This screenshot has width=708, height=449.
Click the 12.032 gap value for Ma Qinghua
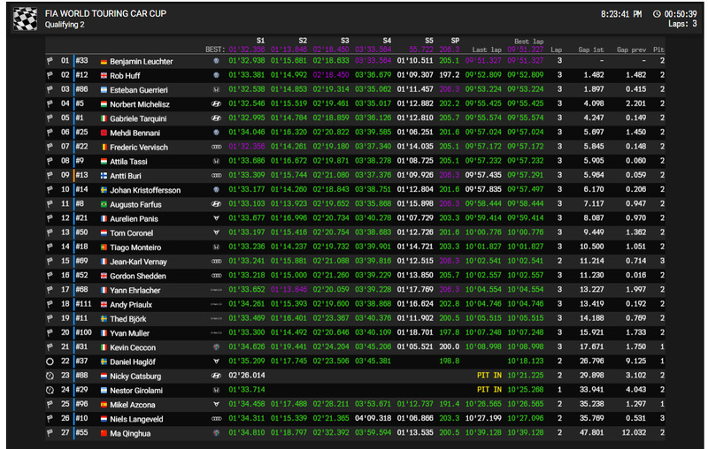634,432
